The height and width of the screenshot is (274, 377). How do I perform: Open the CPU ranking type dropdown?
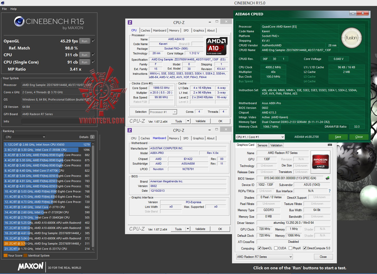click(x=25, y=137)
